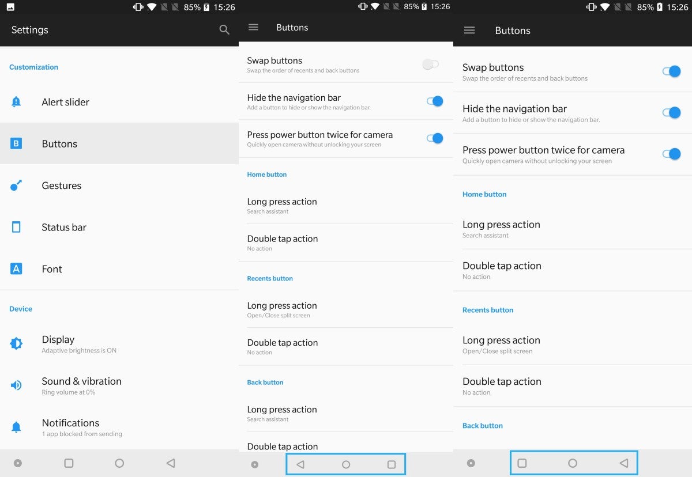Image resolution: width=692 pixels, height=477 pixels.
Task: Tap home circle in right screen nav bar
Action: tap(573, 463)
